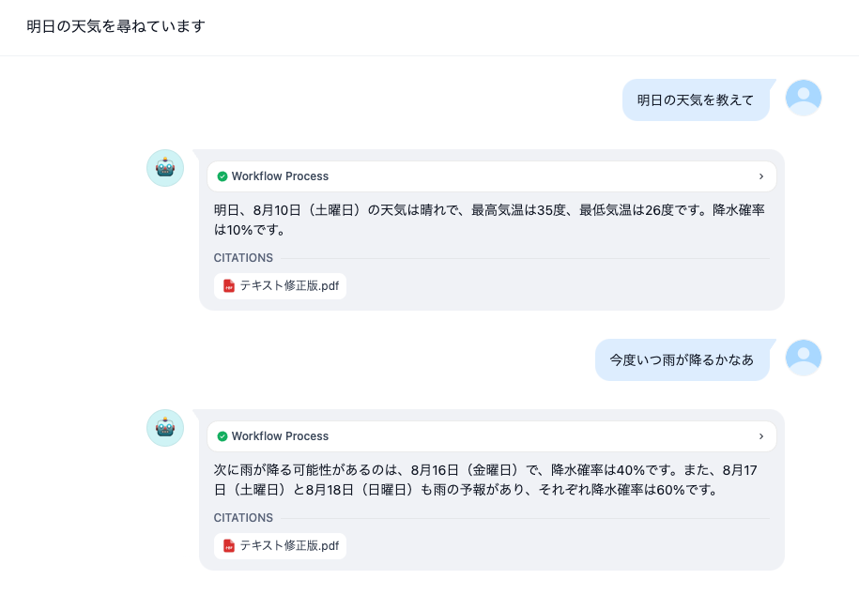Click the green check icon in the second Workflow Process

(x=222, y=436)
